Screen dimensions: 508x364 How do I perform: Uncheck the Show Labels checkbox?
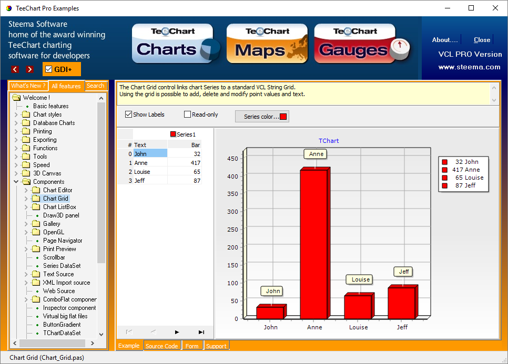(x=128, y=114)
